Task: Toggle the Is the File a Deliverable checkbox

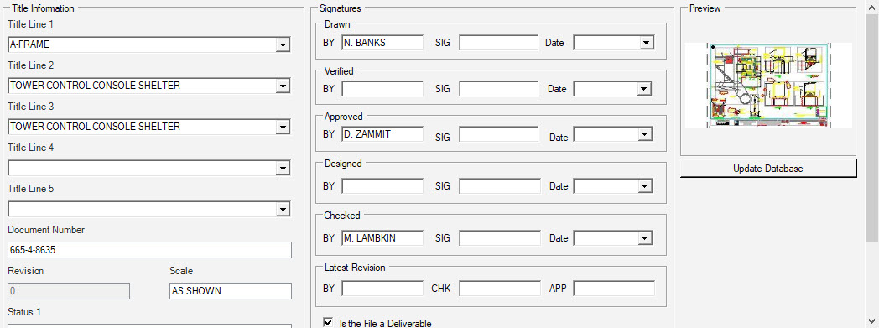Action: point(329,322)
